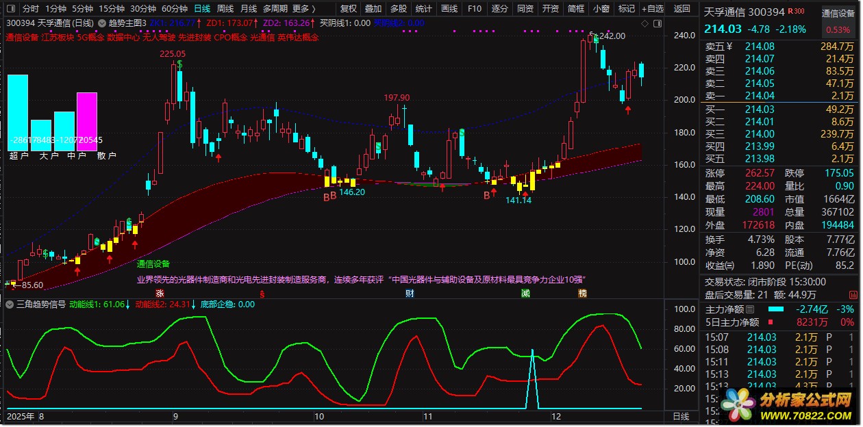Click the 主力净额 list icon

pyautogui.click(x=751, y=309)
